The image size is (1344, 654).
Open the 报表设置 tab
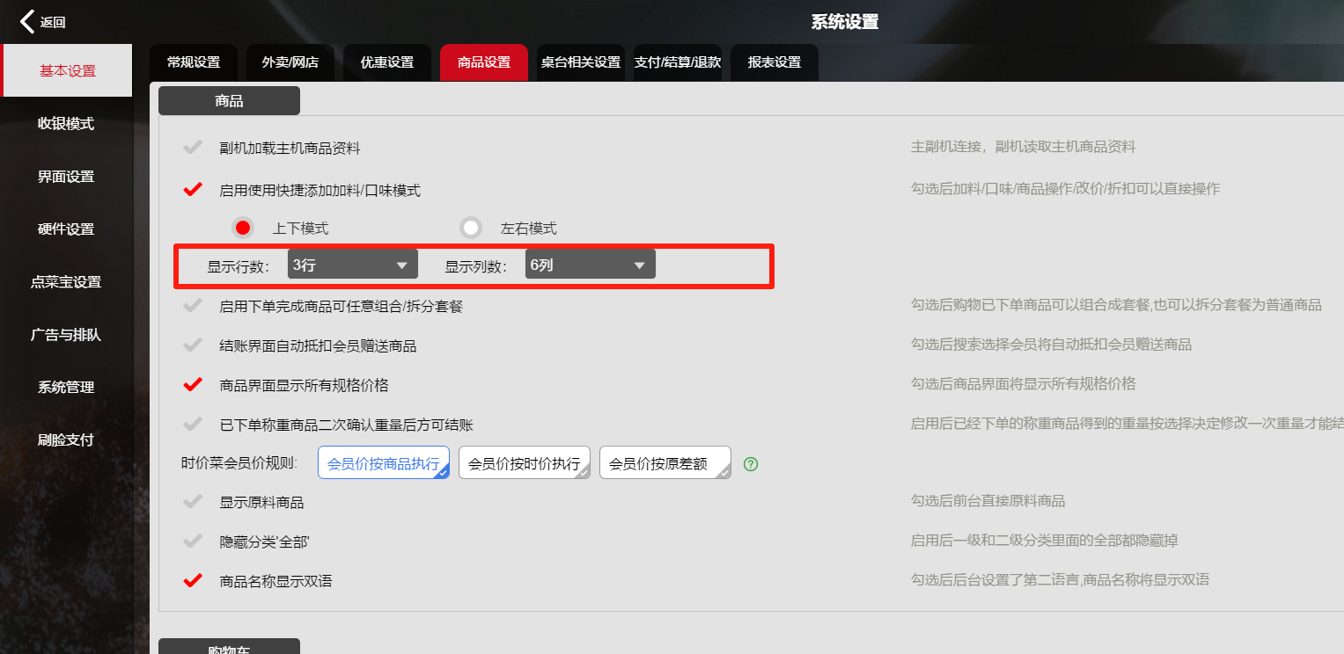coord(775,62)
